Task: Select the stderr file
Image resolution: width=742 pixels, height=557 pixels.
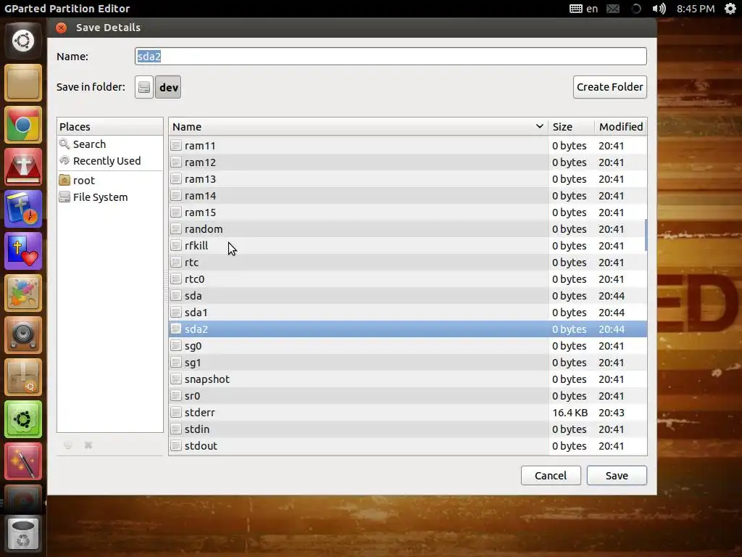Action: [407, 412]
